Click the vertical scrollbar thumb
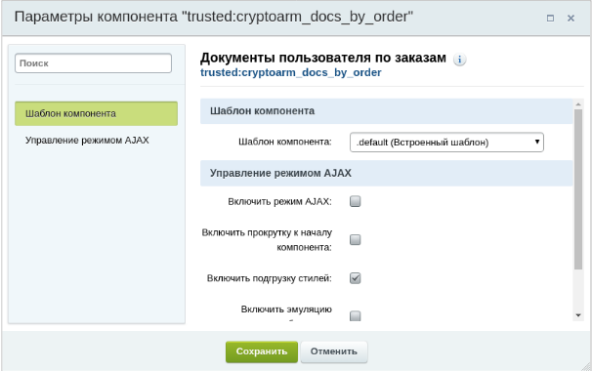Screen dimensions: 592x371 coord(578,189)
